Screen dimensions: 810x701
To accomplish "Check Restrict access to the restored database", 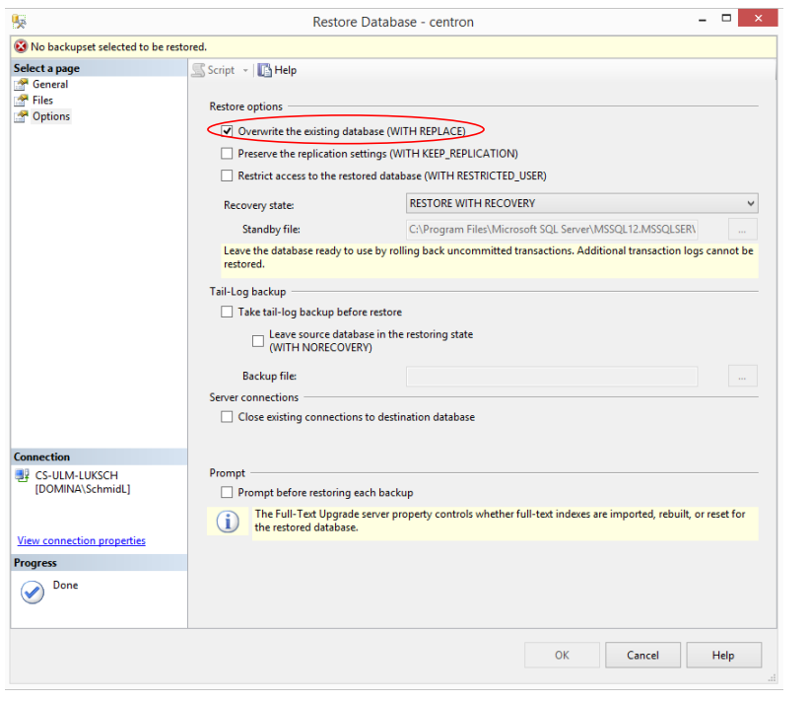I will [x=228, y=176].
